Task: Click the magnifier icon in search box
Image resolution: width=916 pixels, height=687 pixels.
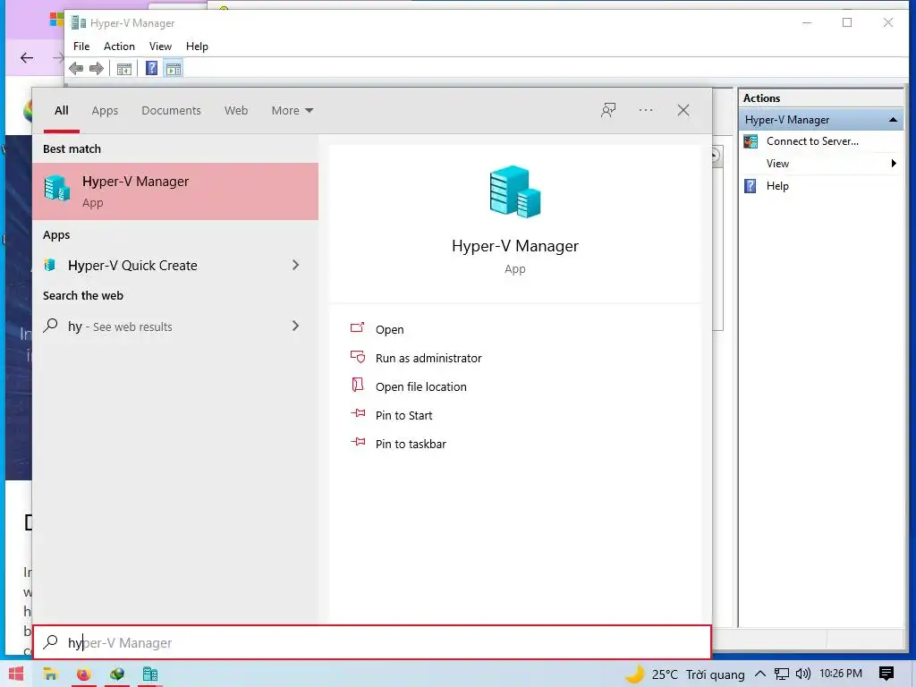Action: [51, 641]
